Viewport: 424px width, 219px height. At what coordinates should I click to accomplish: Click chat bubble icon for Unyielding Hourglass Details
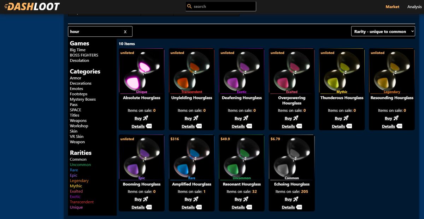[x=199, y=126]
